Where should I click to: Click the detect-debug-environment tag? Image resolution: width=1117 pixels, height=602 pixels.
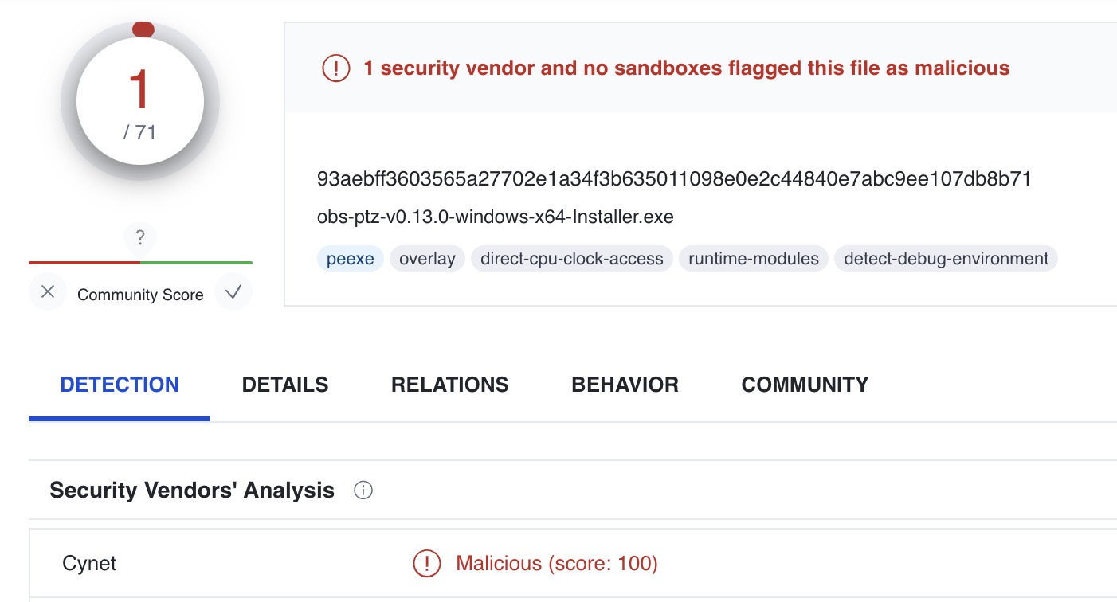(945, 258)
